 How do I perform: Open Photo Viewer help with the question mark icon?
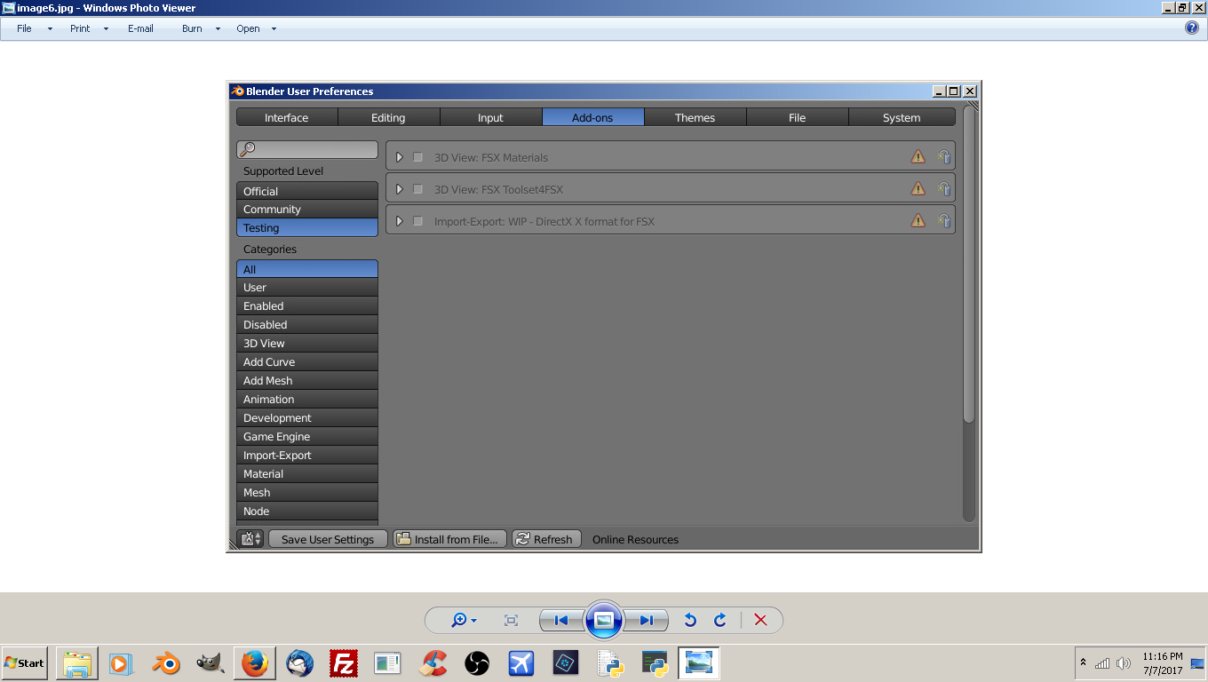click(1192, 28)
